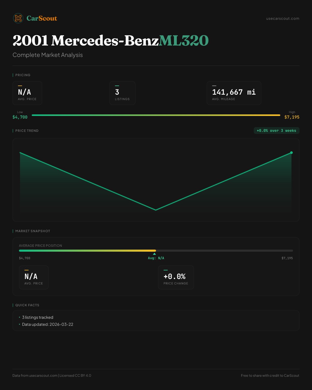Click the CarScout brand name
Screen dimensions: 312x390
pos(42,18)
